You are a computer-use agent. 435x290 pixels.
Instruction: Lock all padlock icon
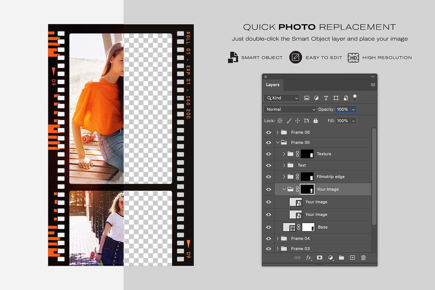click(315, 121)
